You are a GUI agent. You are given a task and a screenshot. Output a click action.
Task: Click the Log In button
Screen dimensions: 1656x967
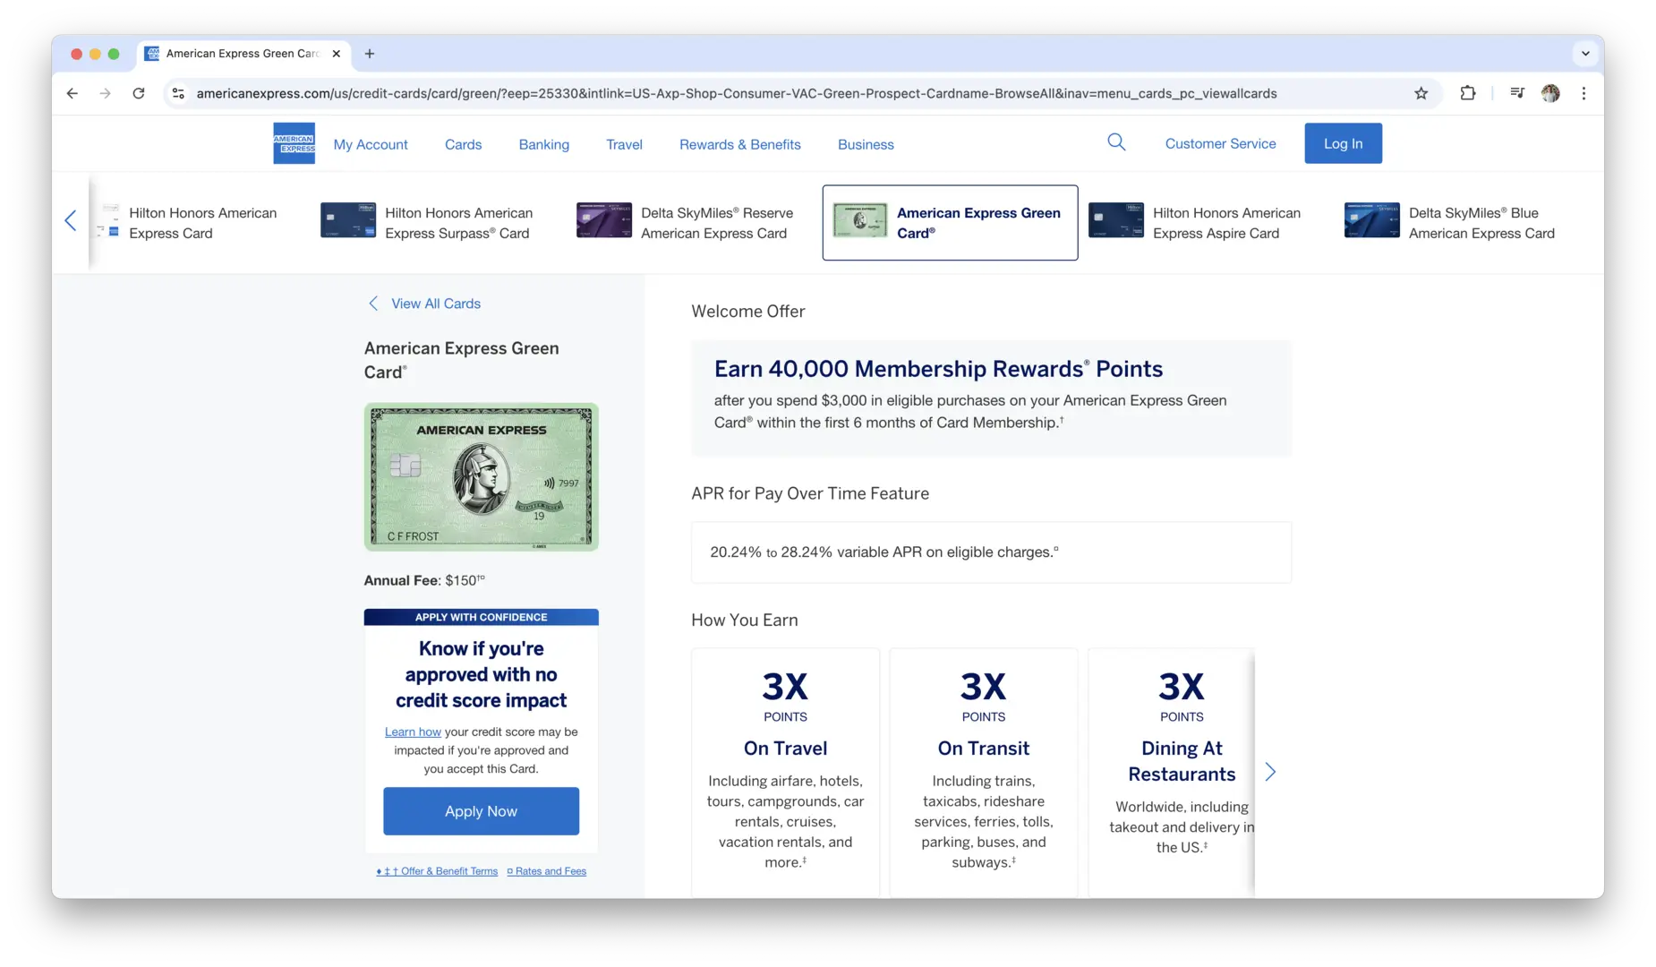1343,143
